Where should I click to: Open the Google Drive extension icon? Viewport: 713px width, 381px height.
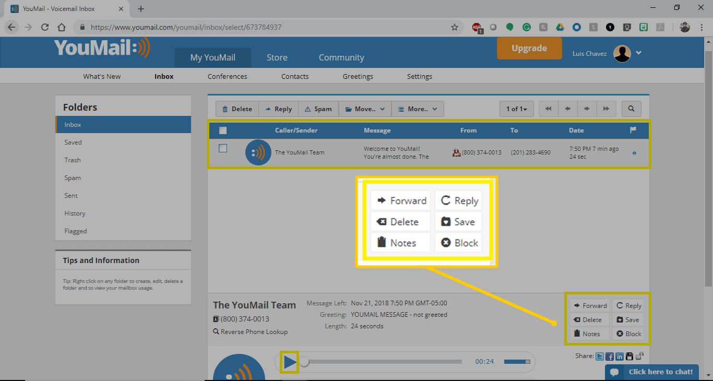click(560, 27)
